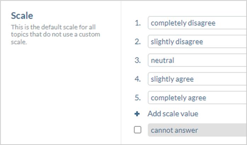Viewport: 247px width, 145px height.
Task: Click the disabled cannot answer field
Action: click(x=197, y=130)
